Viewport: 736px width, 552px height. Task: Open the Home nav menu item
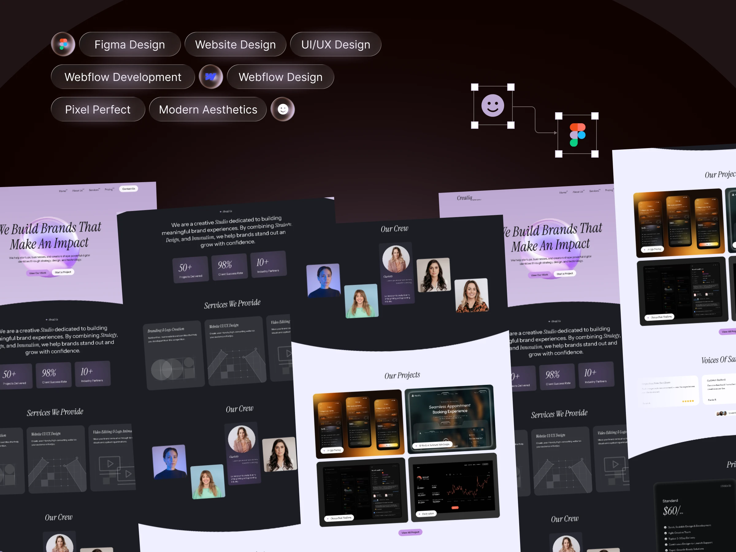tap(63, 191)
